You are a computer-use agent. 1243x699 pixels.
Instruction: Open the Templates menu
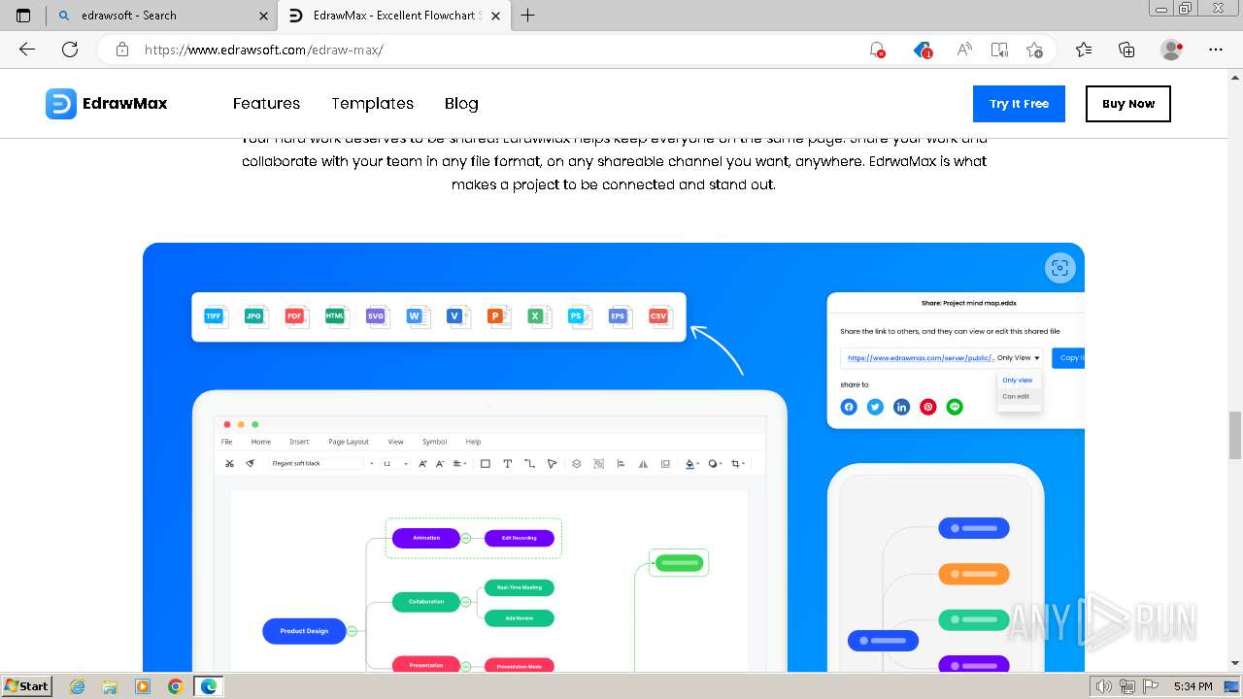click(x=372, y=104)
